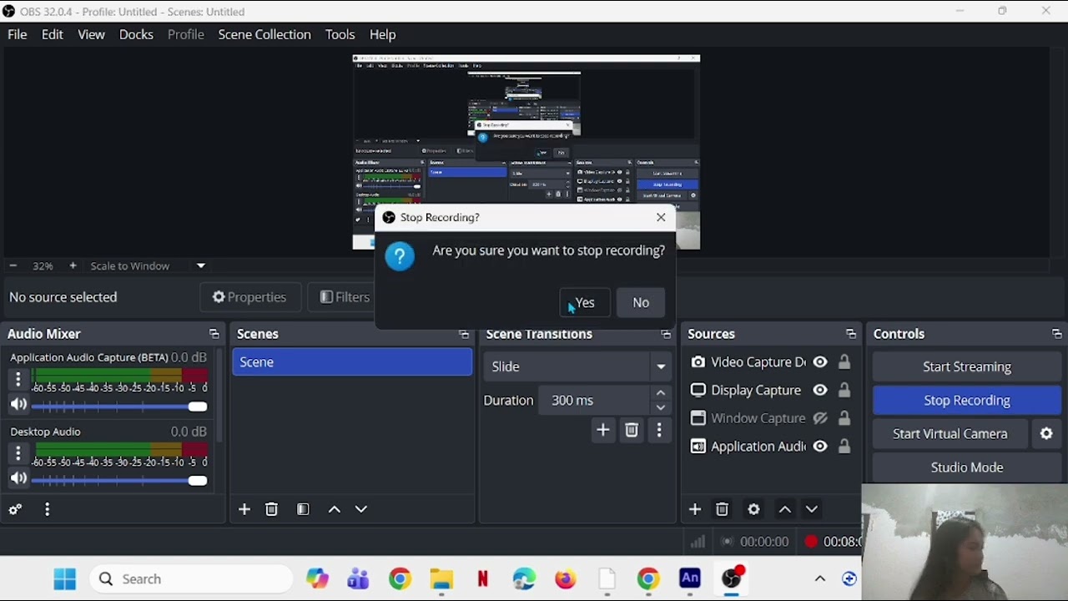The width and height of the screenshot is (1068, 601).
Task: Pop out the Scenes dock
Action: [463, 335]
